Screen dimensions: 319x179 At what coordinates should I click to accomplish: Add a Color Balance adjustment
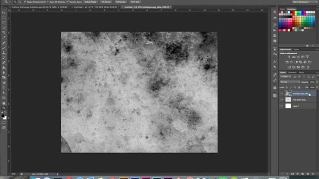(x=291, y=62)
